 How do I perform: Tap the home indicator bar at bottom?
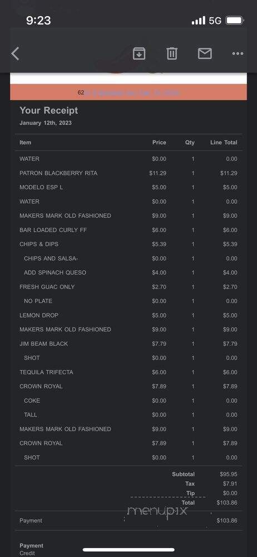point(128,550)
